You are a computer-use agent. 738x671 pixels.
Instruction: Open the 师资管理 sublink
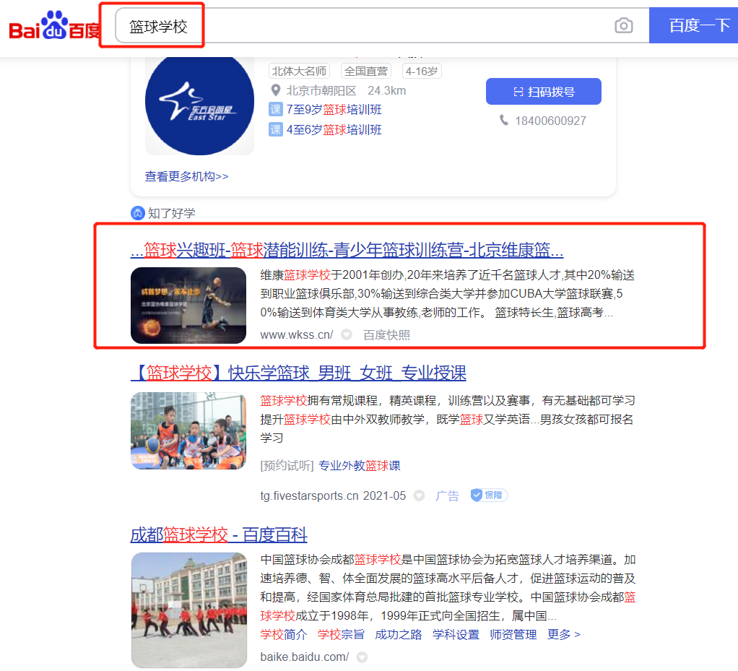coord(513,635)
